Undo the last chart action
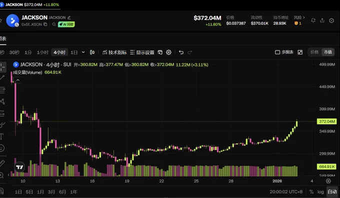Screen dimensions: 340x198 tap(181, 52)
